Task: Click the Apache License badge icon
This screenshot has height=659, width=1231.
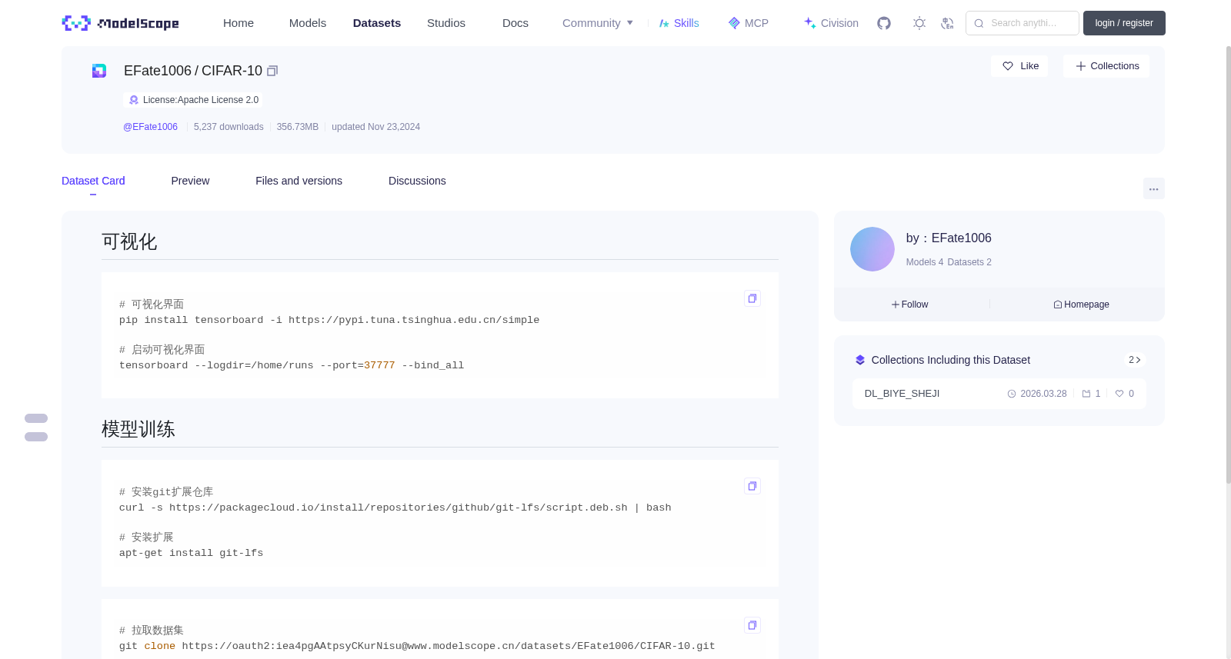Action: tap(134, 100)
